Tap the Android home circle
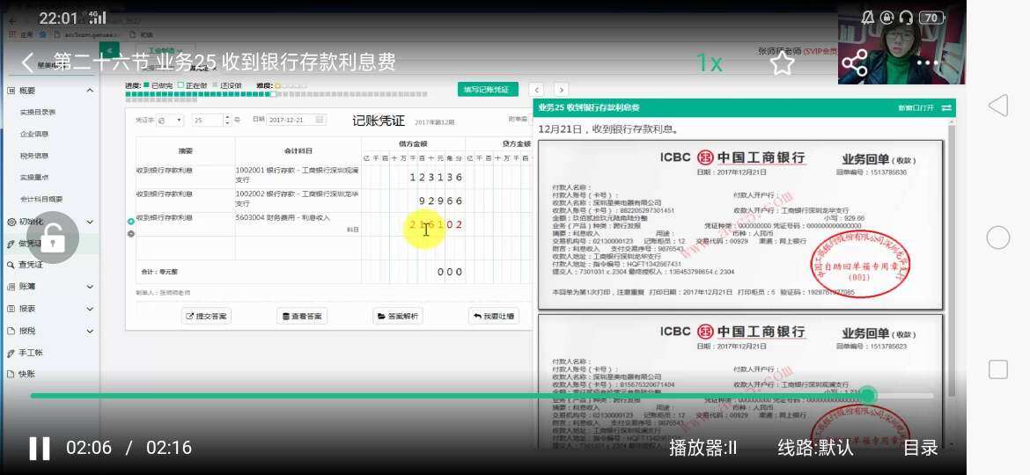 [x=997, y=237]
